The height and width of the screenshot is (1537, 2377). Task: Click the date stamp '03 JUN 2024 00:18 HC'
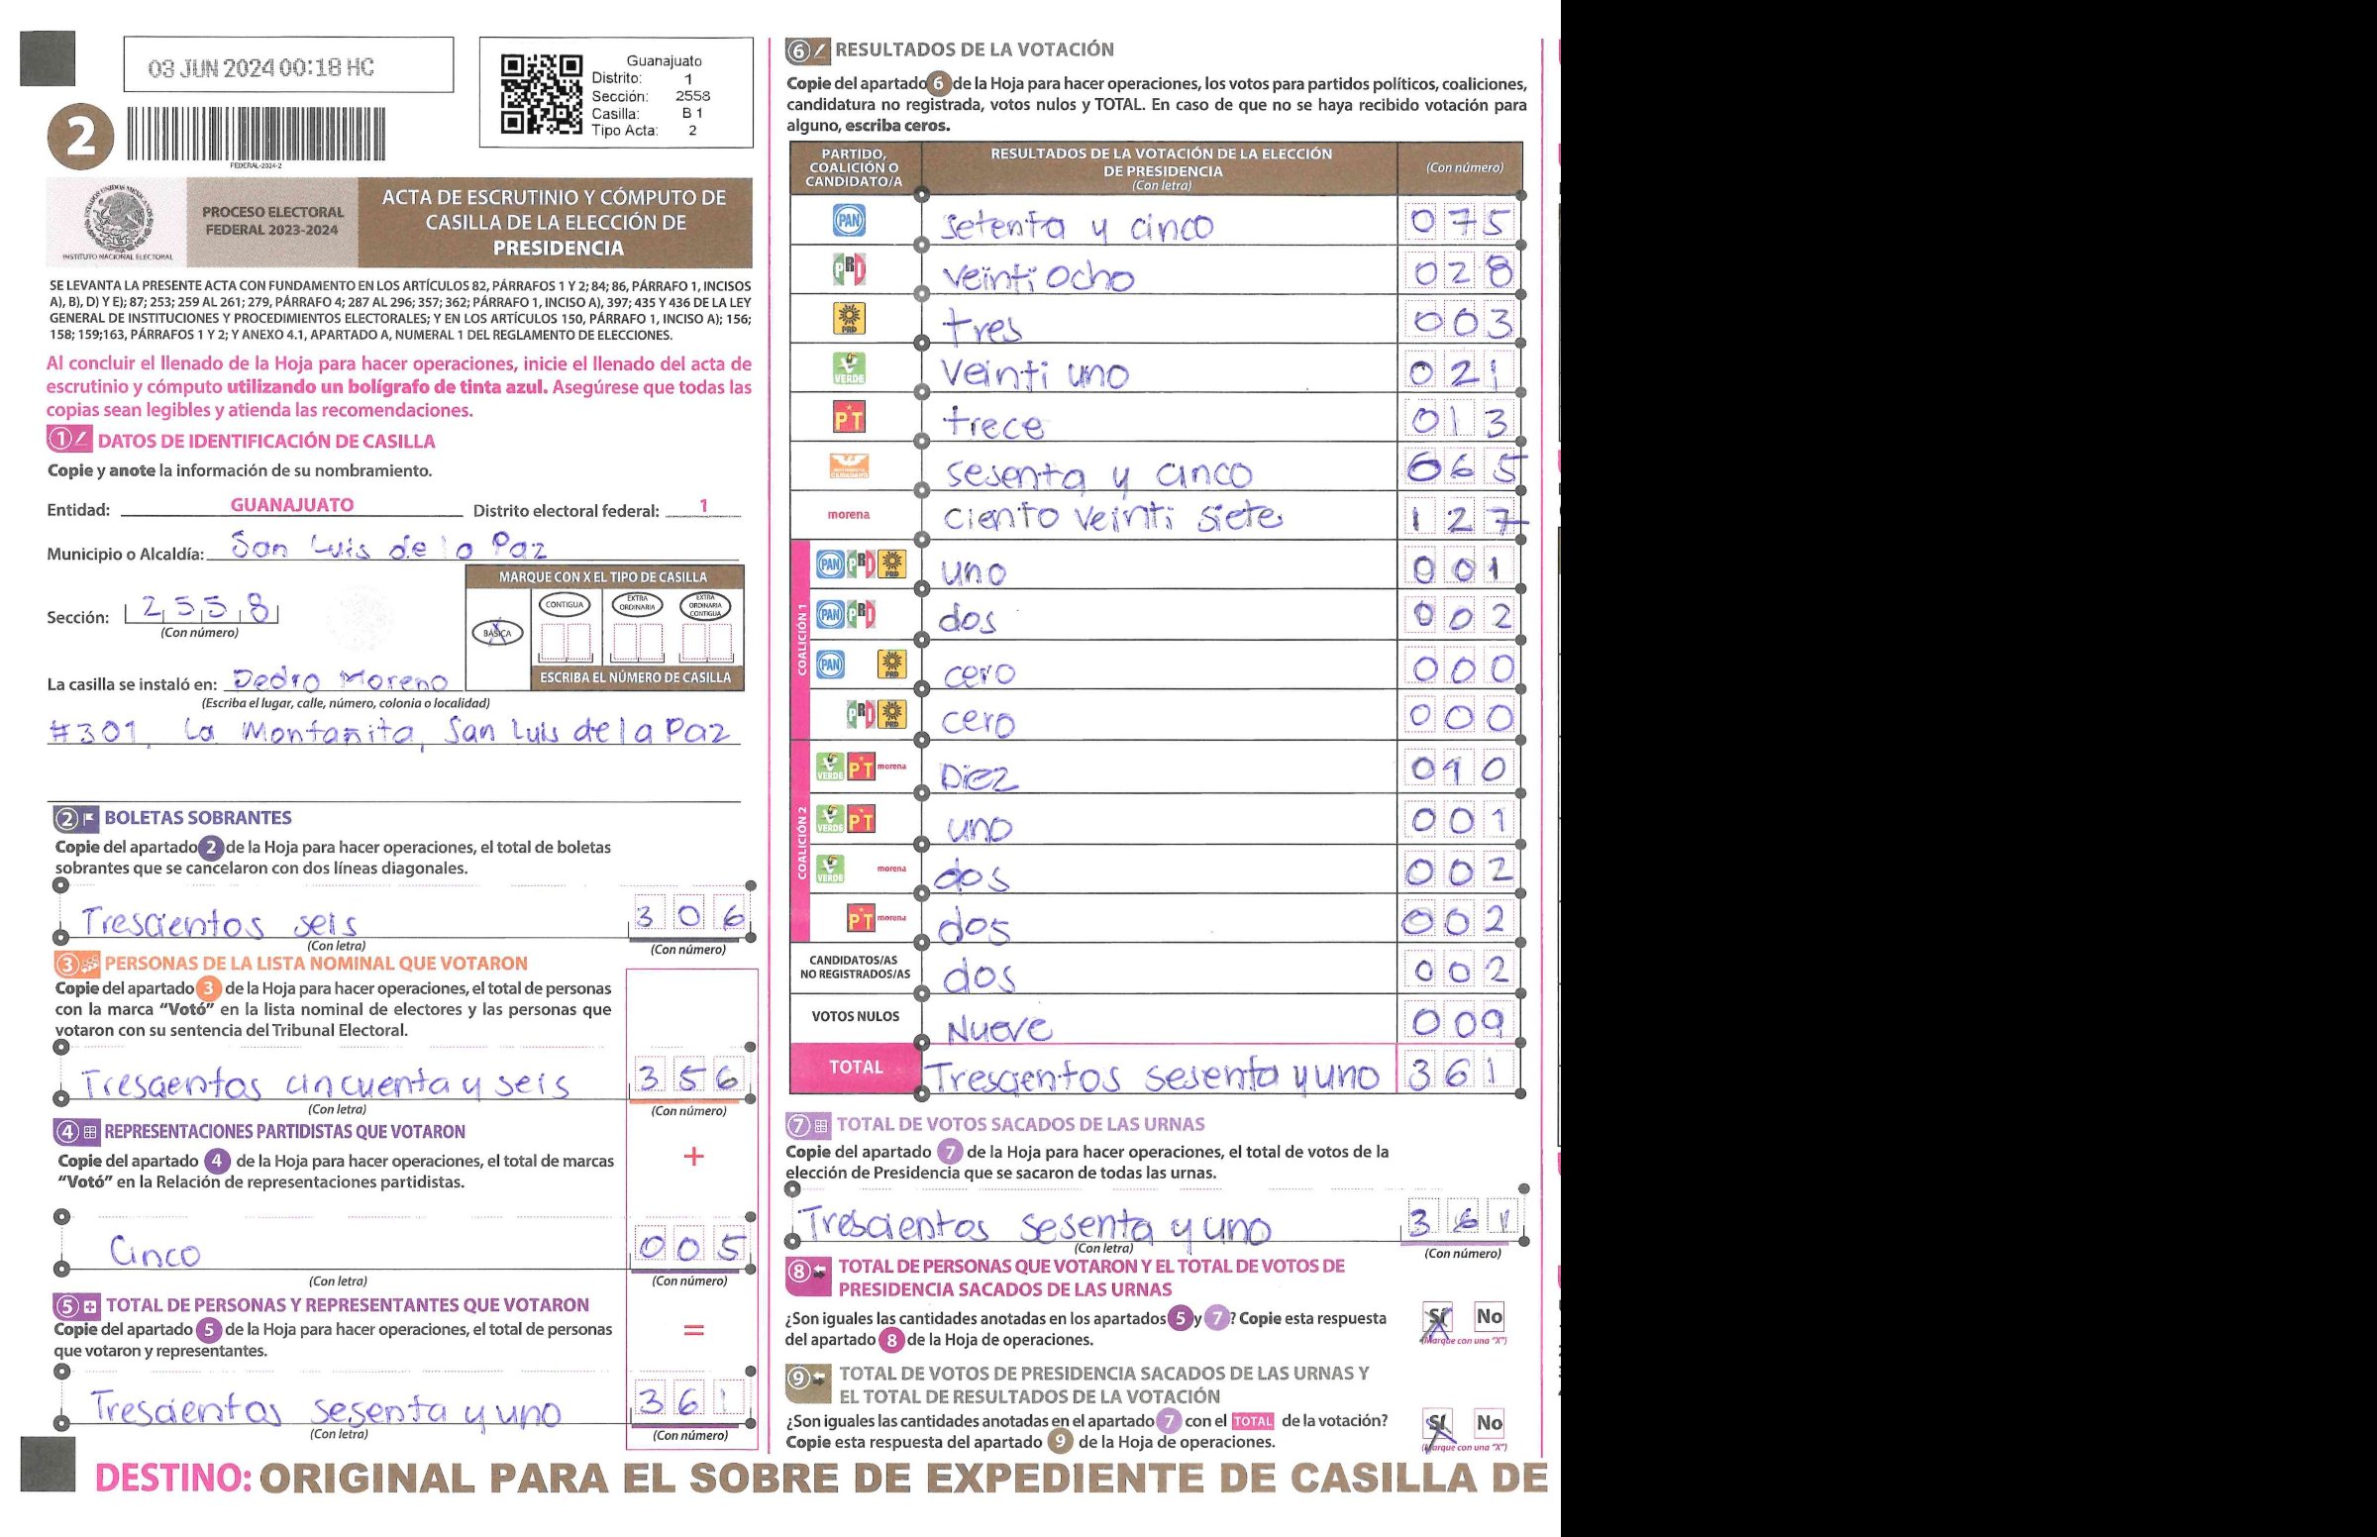click(x=261, y=68)
